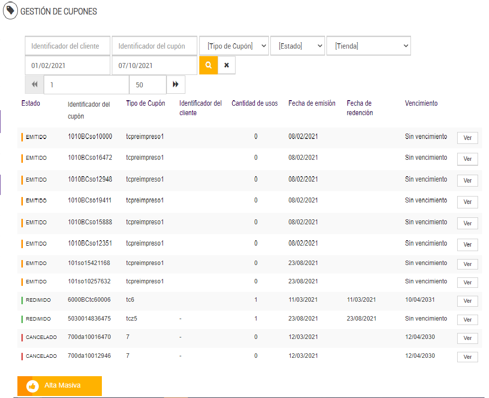489x398 pixels.
Task: Click the Identificador del cupón input
Action: (155, 46)
